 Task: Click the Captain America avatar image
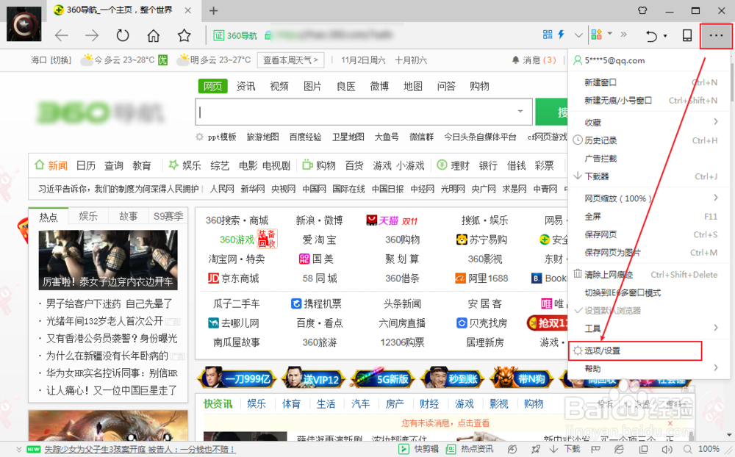[24, 24]
